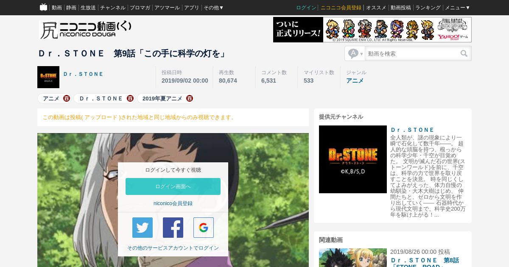509x267 pixels.
Task: Click the ログイン link in the header
Action: [x=306, y=8]
